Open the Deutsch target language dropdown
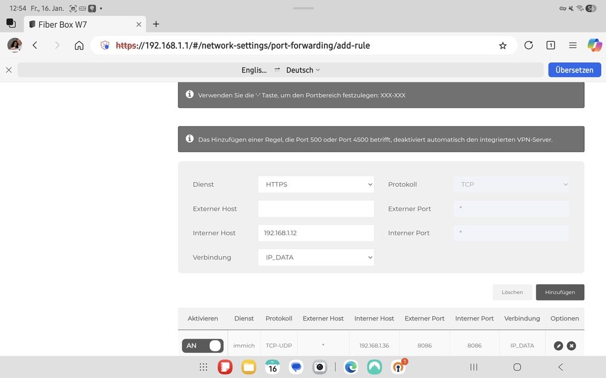606x378 pixels. coord(303,70)
